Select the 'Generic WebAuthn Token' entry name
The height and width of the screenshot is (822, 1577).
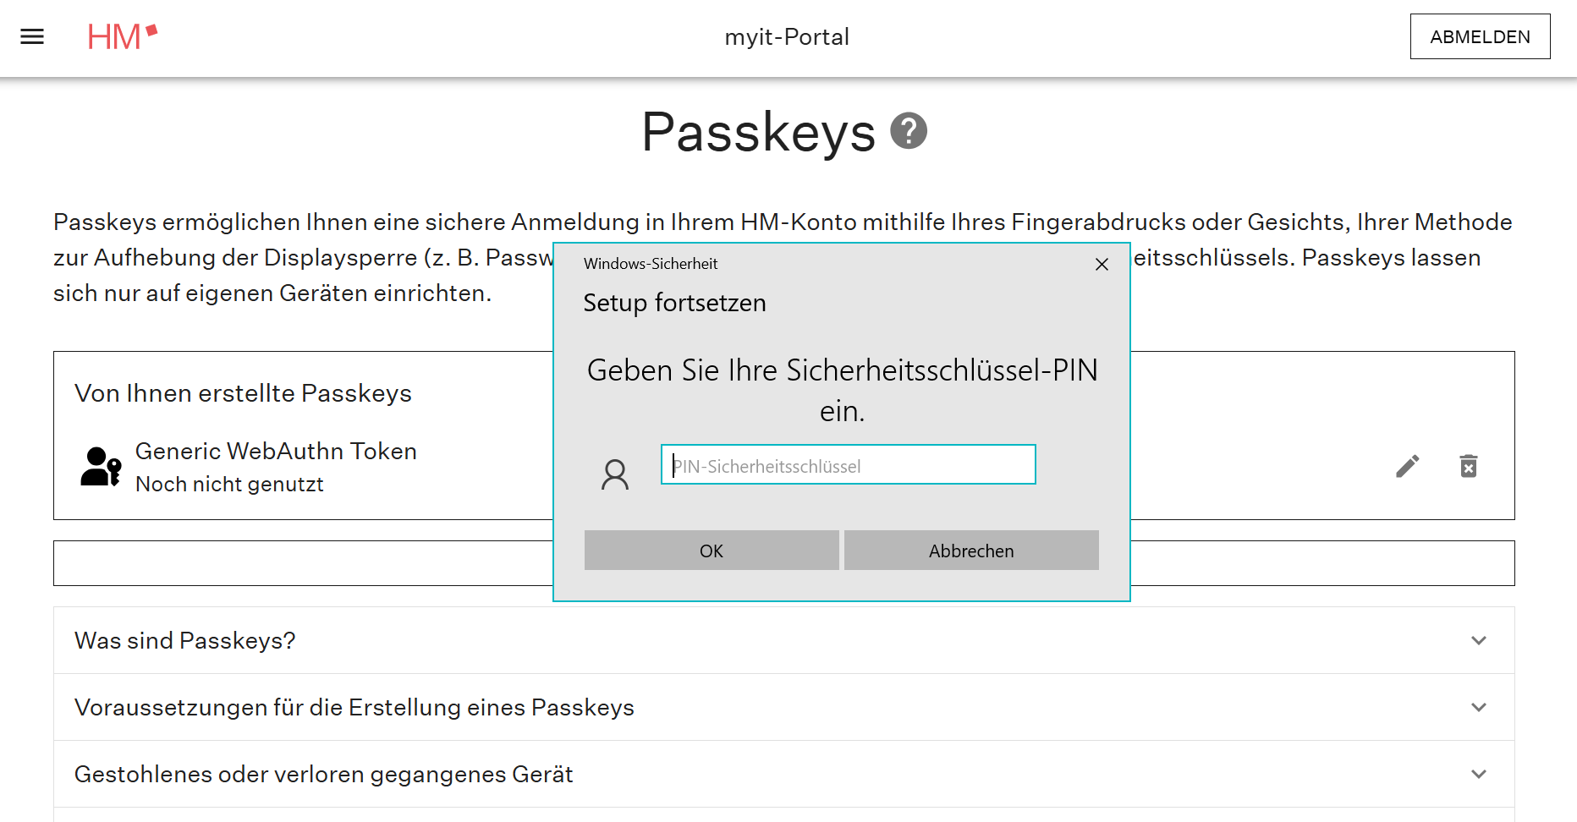(x=276, y=451)
